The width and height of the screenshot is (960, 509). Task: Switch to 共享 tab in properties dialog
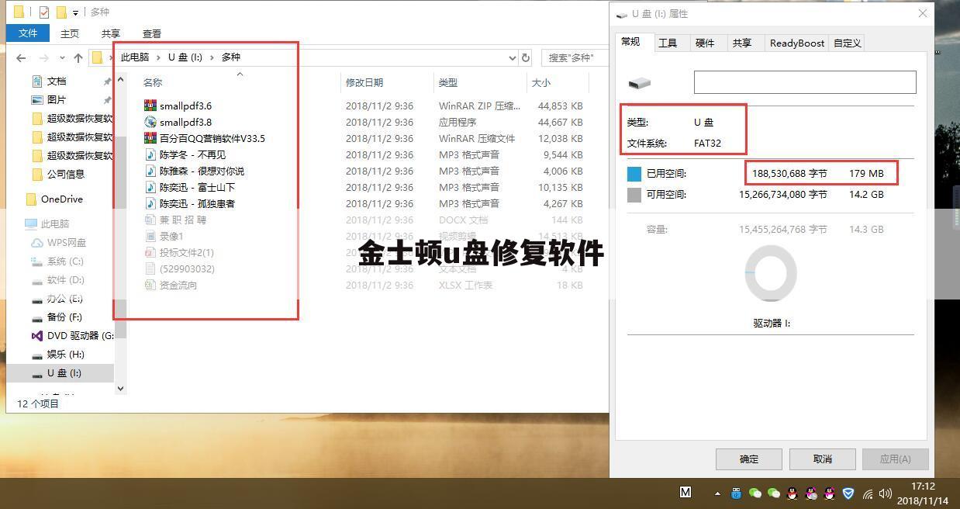click(x=742, y=43)
